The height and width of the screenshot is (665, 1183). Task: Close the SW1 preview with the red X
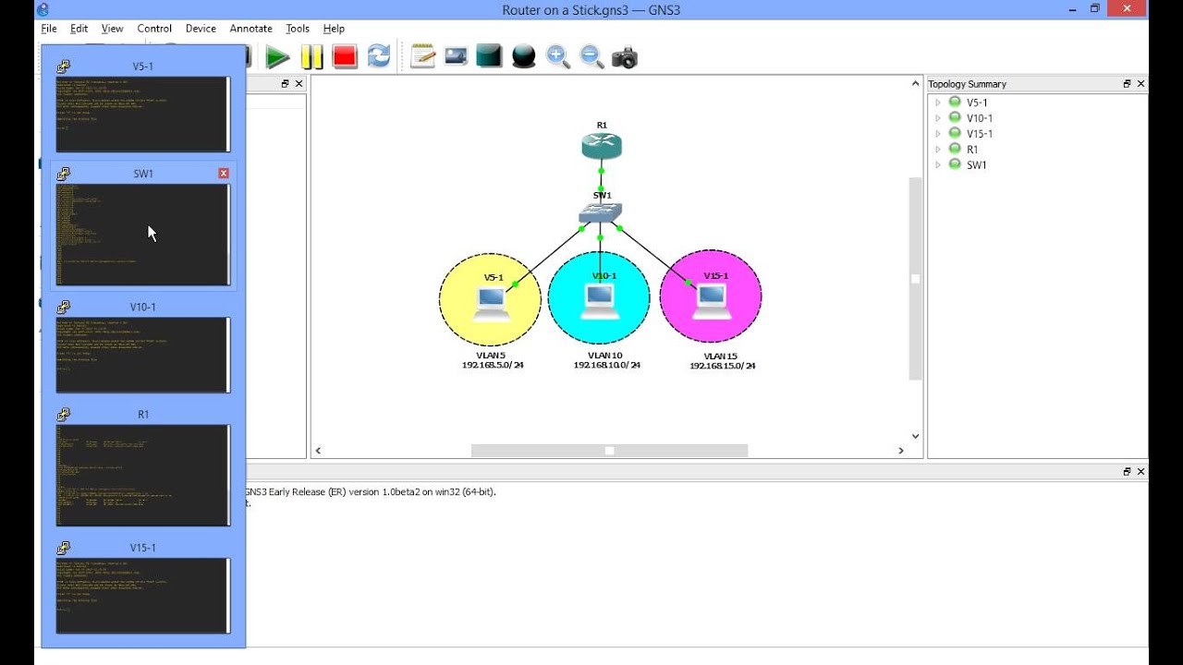point(224,173)
